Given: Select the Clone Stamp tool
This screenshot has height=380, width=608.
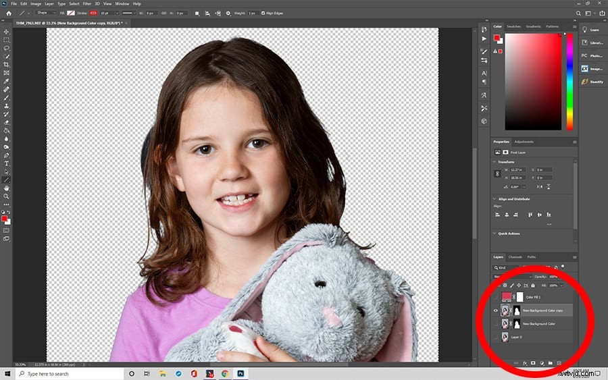Looking at the screenshot, I should pos(6,106).
